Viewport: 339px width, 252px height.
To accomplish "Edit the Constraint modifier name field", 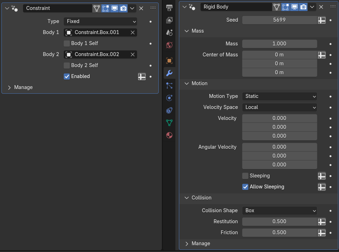I will (57, 9).
